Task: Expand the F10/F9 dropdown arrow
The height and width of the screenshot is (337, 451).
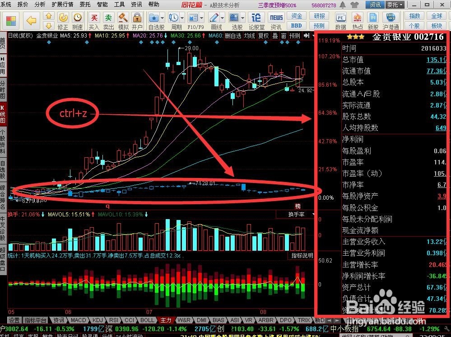Action: pyautogui.click(x=201, y=18)
